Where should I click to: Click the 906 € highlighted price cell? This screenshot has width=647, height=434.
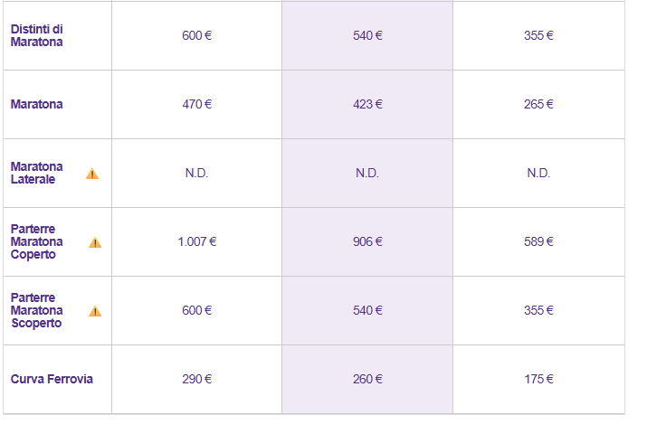(367, 241)
